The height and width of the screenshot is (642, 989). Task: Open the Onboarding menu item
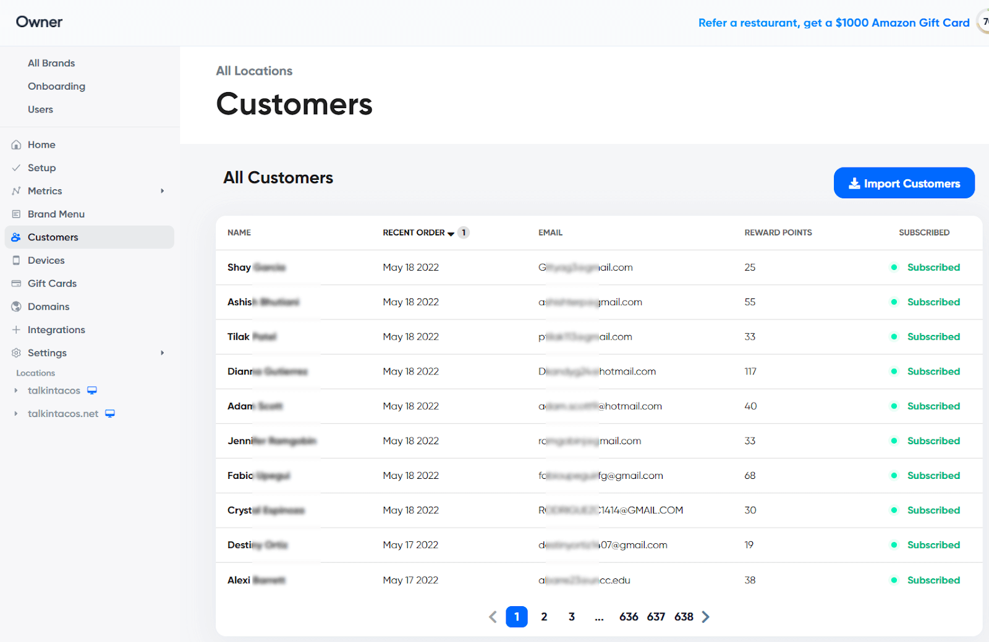point(56,86)
